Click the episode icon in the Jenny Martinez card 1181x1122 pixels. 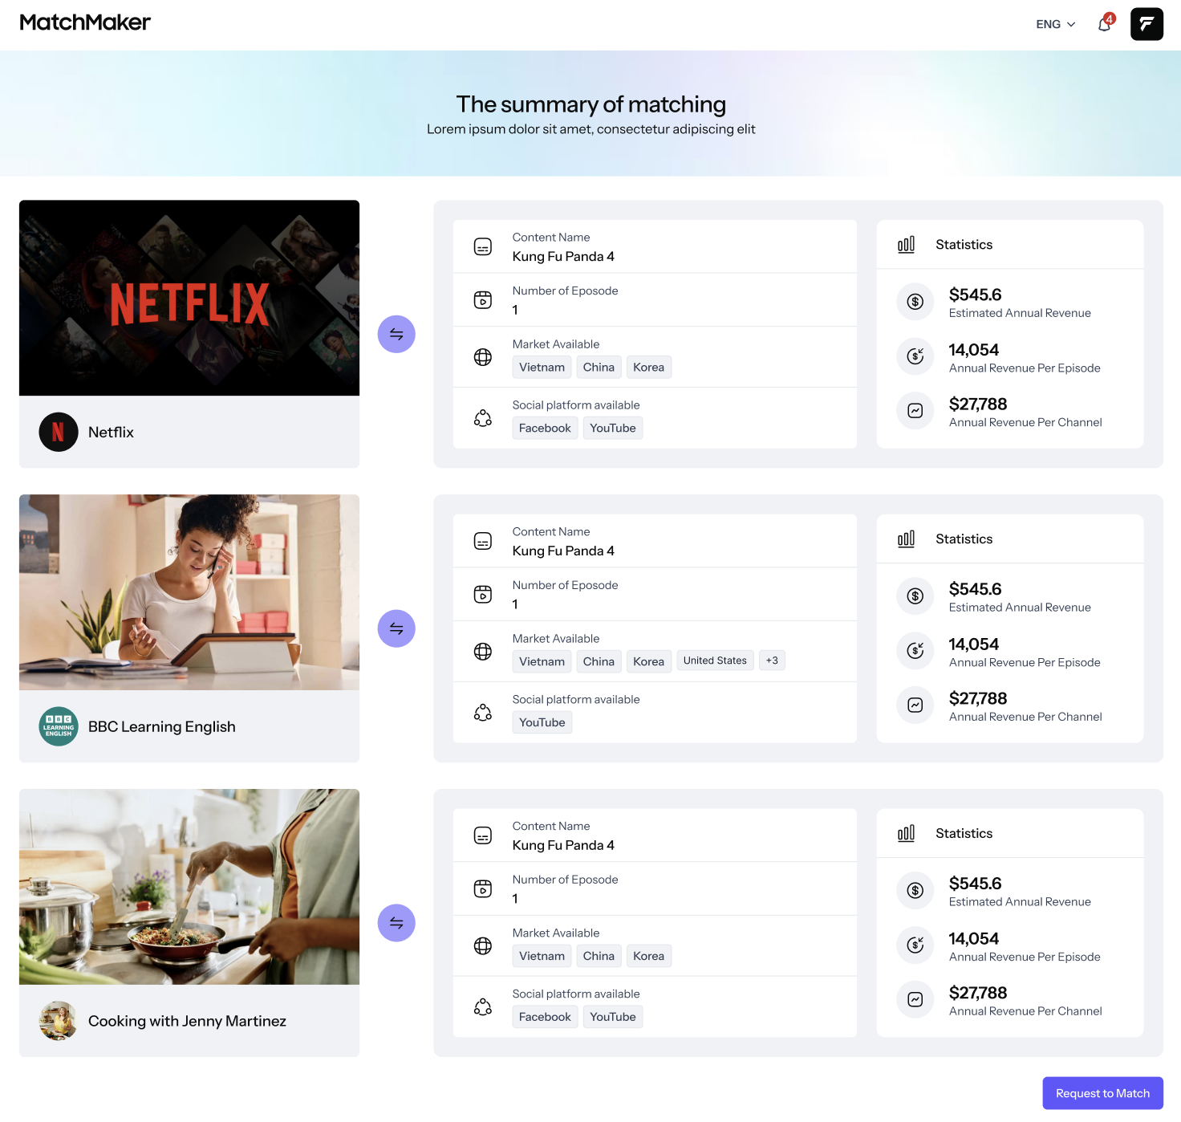tap(483, 889)
